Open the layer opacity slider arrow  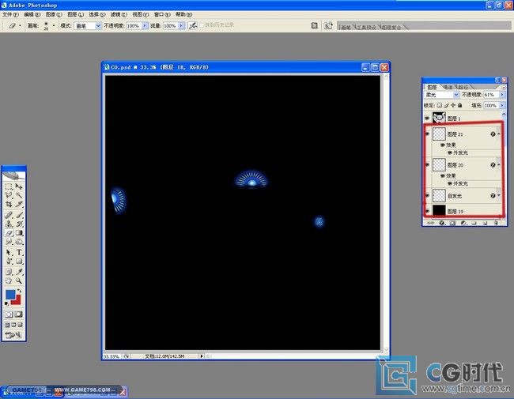point(502,95)
